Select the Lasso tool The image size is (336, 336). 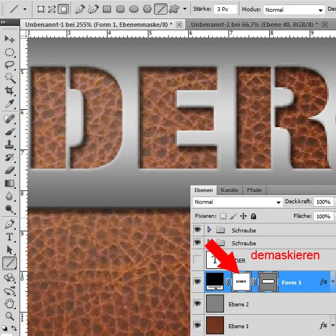(10, 65)
